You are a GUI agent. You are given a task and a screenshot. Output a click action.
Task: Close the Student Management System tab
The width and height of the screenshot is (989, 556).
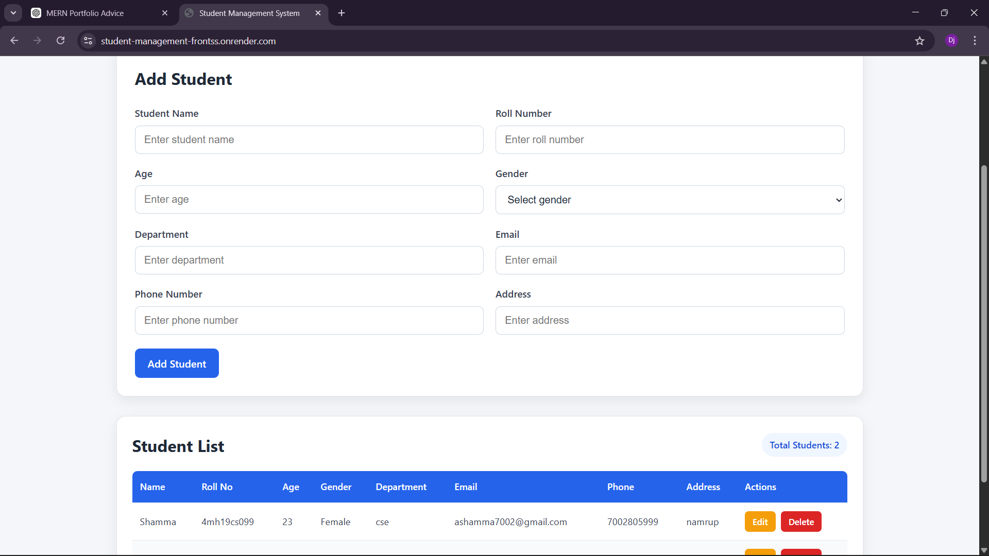[x=318, y=13]
